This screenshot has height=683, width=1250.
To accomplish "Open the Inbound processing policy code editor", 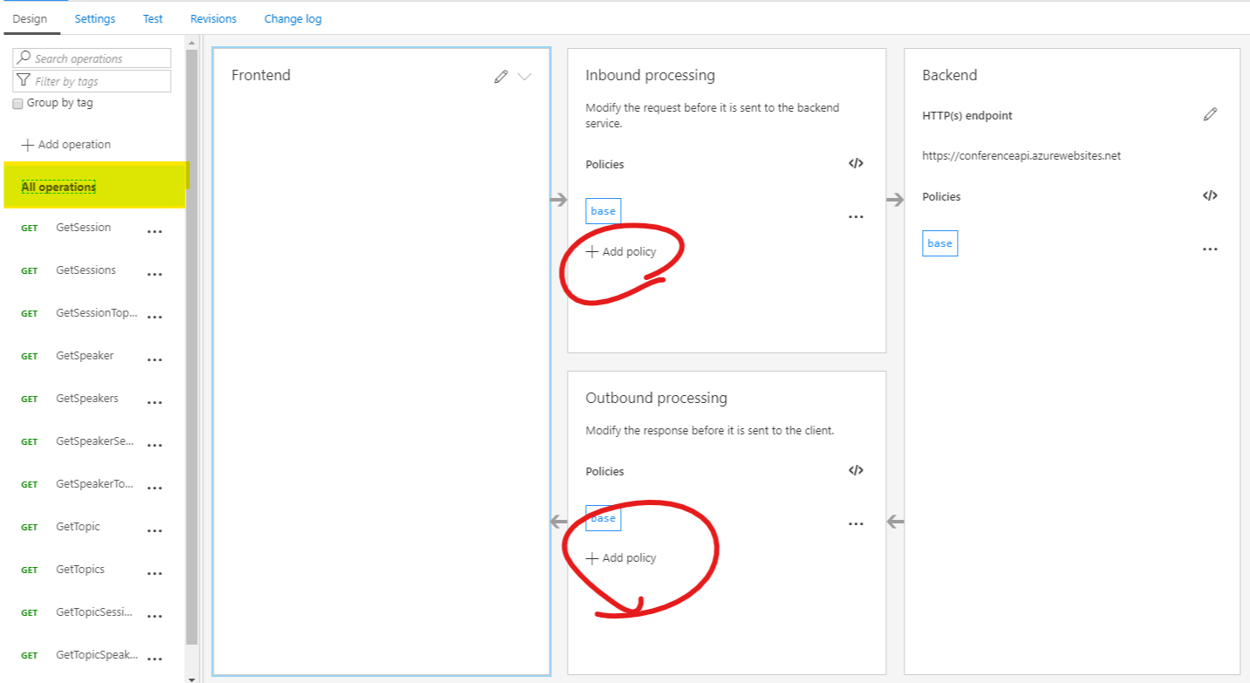I will point(856,164).
